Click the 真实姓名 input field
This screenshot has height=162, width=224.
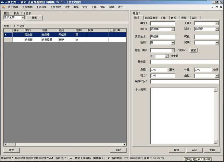point(163,37)
